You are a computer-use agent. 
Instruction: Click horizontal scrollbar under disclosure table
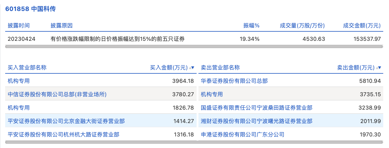coord(194,47)
